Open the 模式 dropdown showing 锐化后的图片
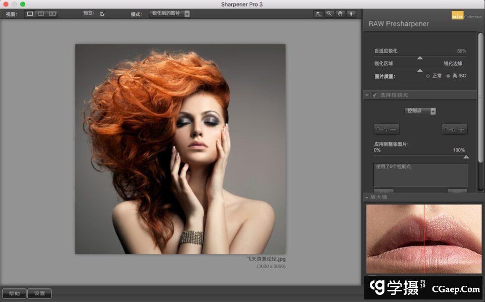 click(x=170, y=14)
